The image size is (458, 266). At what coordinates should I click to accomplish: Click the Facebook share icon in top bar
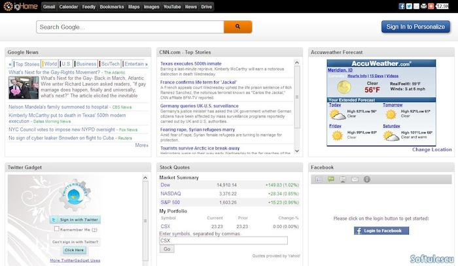tap(401, 6)
